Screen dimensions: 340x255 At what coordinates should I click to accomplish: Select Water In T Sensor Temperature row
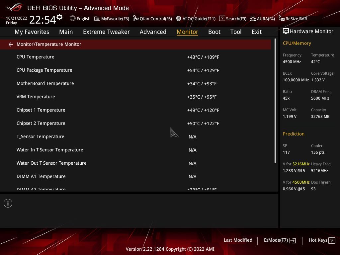pyautogui.click(x=135, y=150)
